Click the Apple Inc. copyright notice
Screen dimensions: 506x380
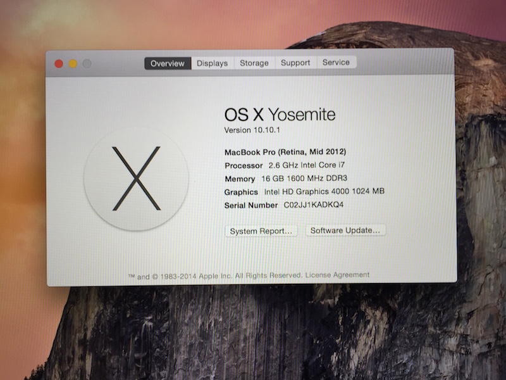(216, 276)
